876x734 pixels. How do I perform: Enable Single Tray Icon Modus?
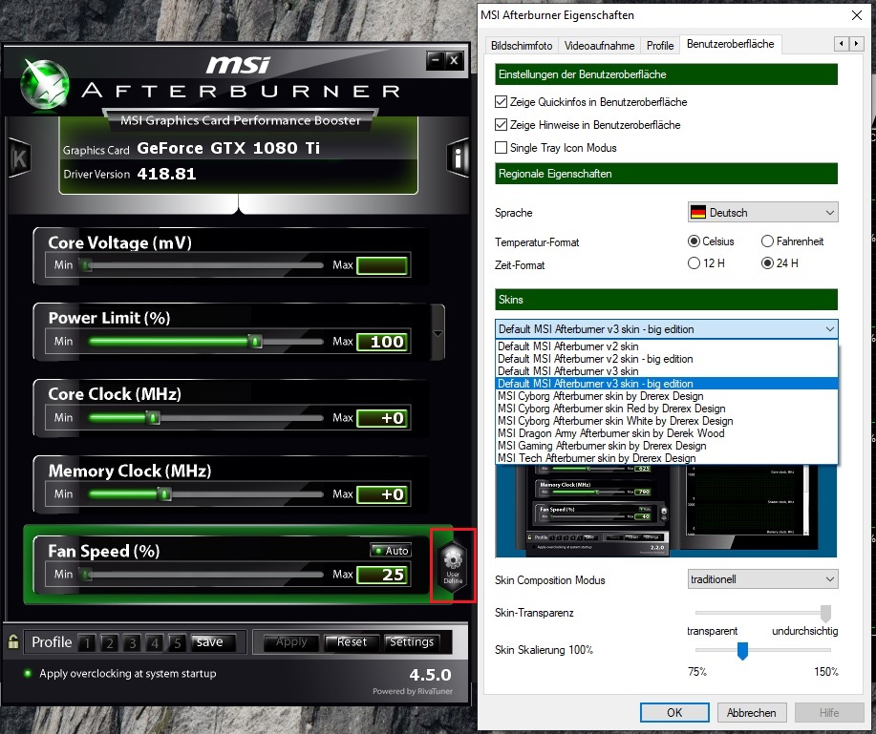click(x=501, y=148)
